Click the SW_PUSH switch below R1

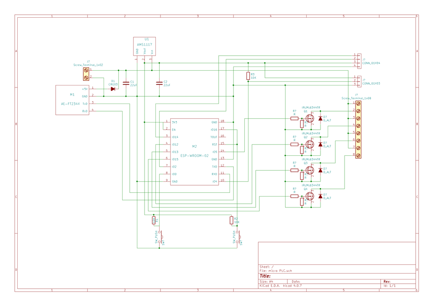tap(160, 237)
